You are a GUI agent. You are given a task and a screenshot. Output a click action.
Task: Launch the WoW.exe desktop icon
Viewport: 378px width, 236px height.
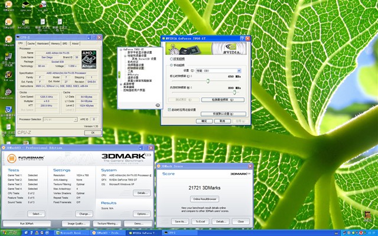8,76
